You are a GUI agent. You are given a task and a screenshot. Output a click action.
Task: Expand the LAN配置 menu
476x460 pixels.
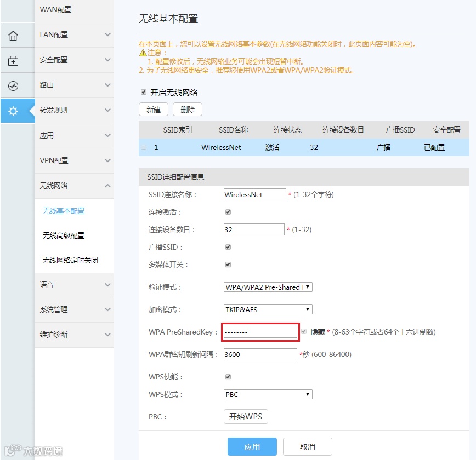click(x=75, y=35)
